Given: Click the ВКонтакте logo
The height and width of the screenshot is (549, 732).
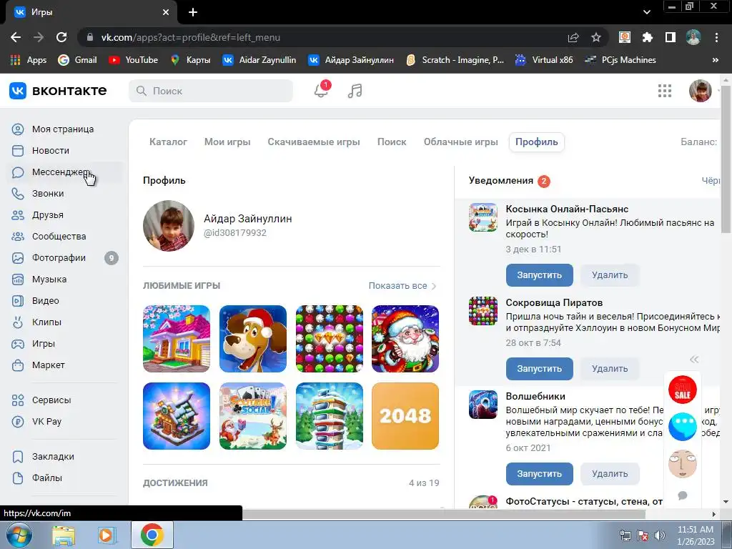Looking at the screenshot, I should point(58,91).
